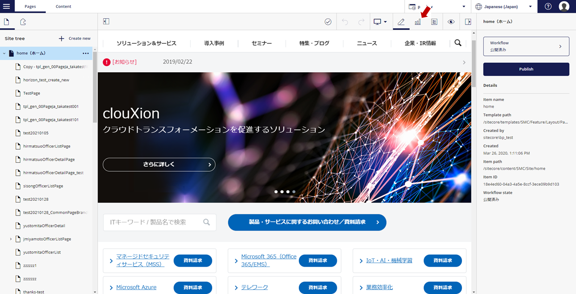Screen dimensions: 576x294
Task: Click the site tree vertical scrollbar
Action: click(x=95, y=88)
